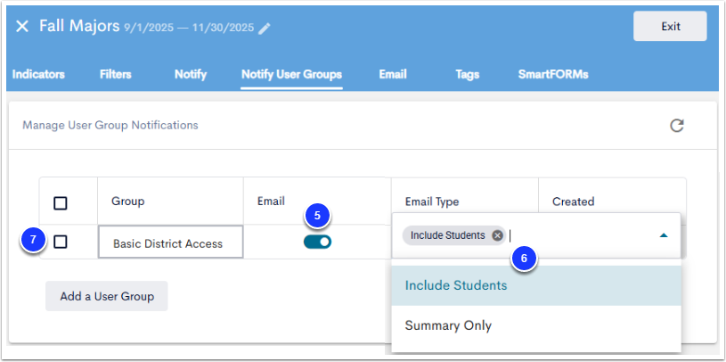Collapse the Email Type dropdown arrow
Screen dimensions: 726x362
664,235
